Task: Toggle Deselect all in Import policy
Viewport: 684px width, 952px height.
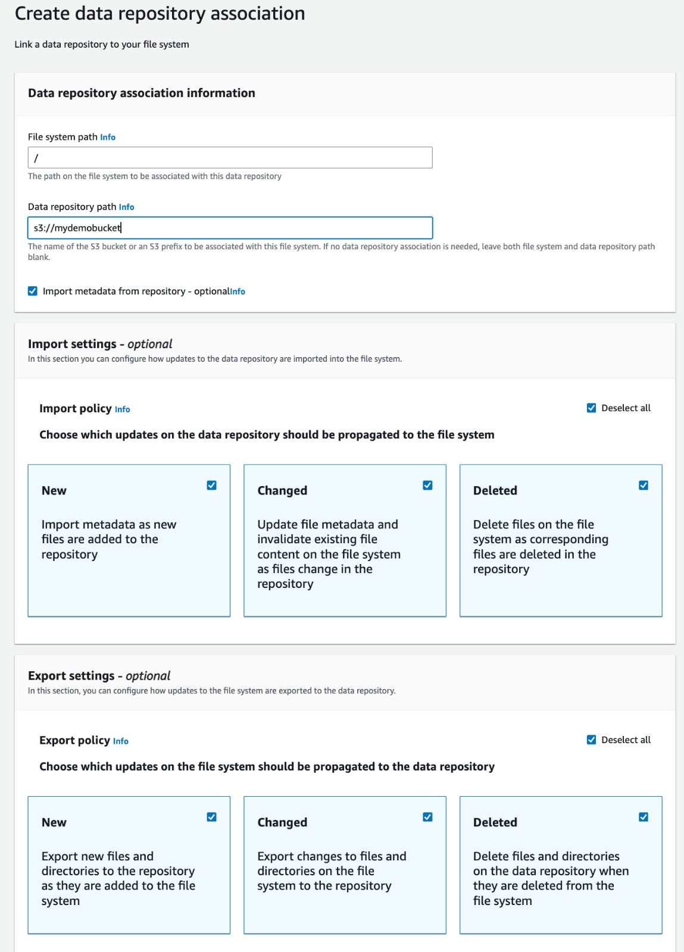Action: [x=591, y=408]
